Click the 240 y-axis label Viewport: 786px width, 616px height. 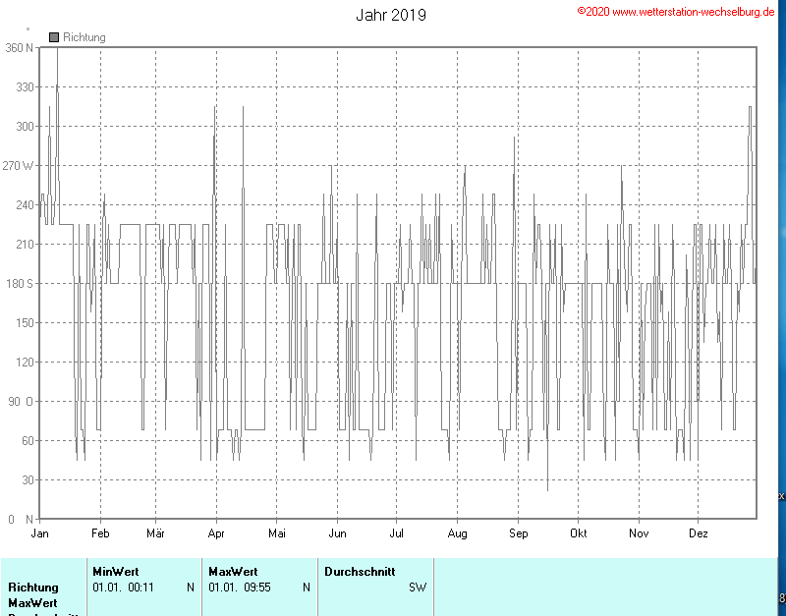coord(26,205)
